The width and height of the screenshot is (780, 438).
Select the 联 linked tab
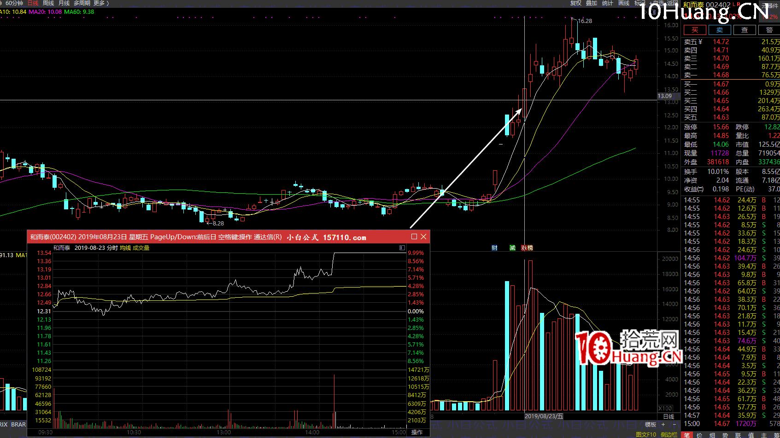[738, 435]
